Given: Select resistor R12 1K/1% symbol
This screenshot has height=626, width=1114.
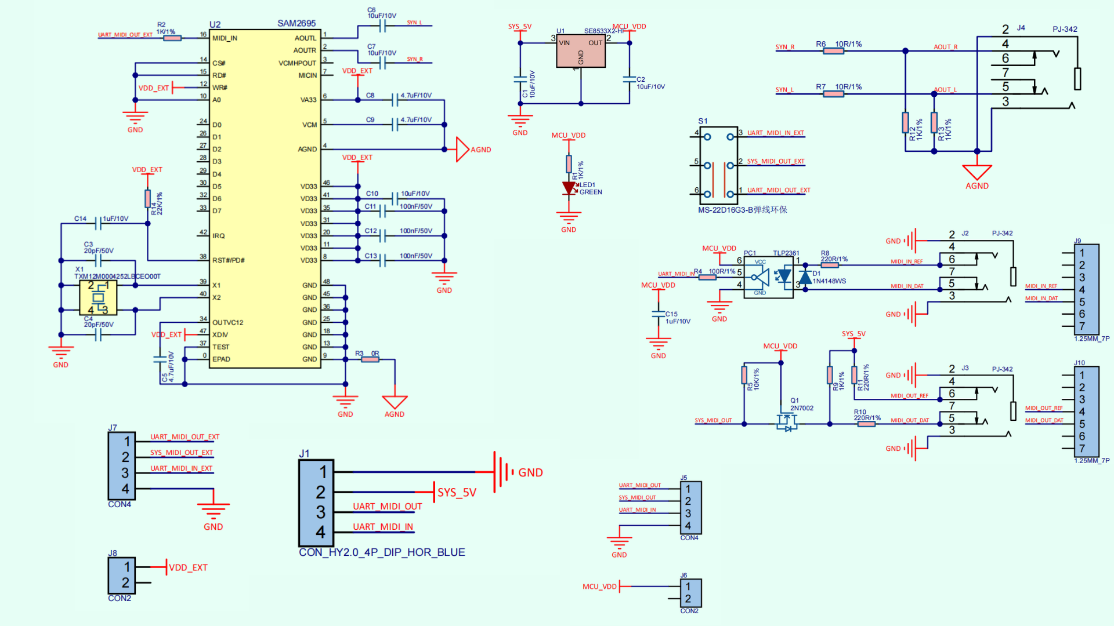Looking at the screenshot, I should 905,123.
